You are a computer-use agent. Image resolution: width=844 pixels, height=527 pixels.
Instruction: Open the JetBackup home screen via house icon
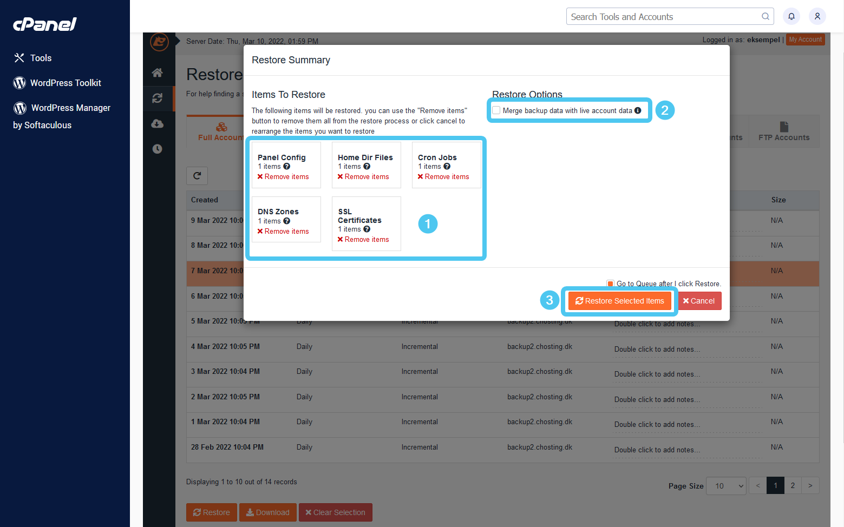pyautogui.click(x=158, y=72)
